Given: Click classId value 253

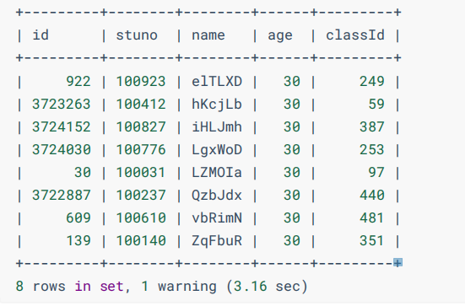Looking at the screenshot, I should [x=372, y=149].
